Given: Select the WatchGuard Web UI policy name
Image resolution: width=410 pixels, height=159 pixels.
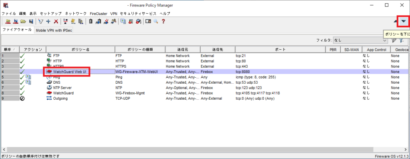Looking at the screenshot, I should tap(70, 71).
